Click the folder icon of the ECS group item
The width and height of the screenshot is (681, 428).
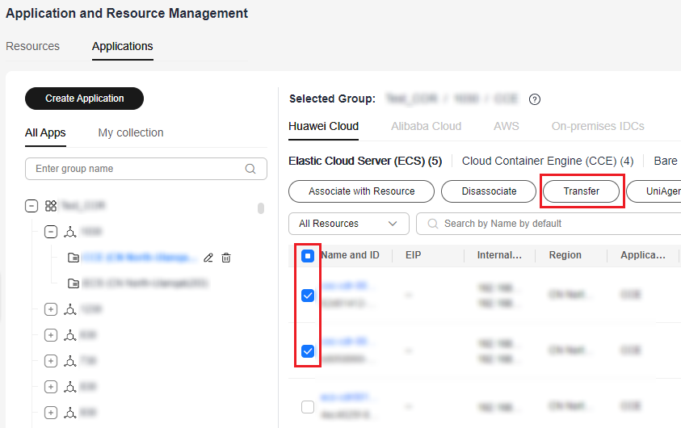[74, 283]
